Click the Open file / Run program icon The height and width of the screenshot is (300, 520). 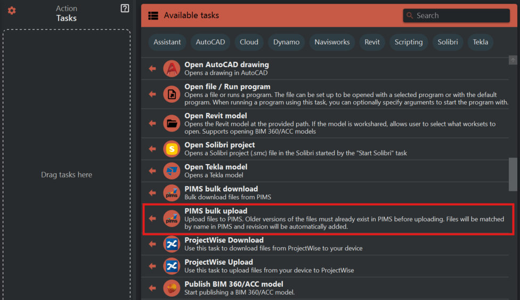pyautogui.click(x=172, y=94)
